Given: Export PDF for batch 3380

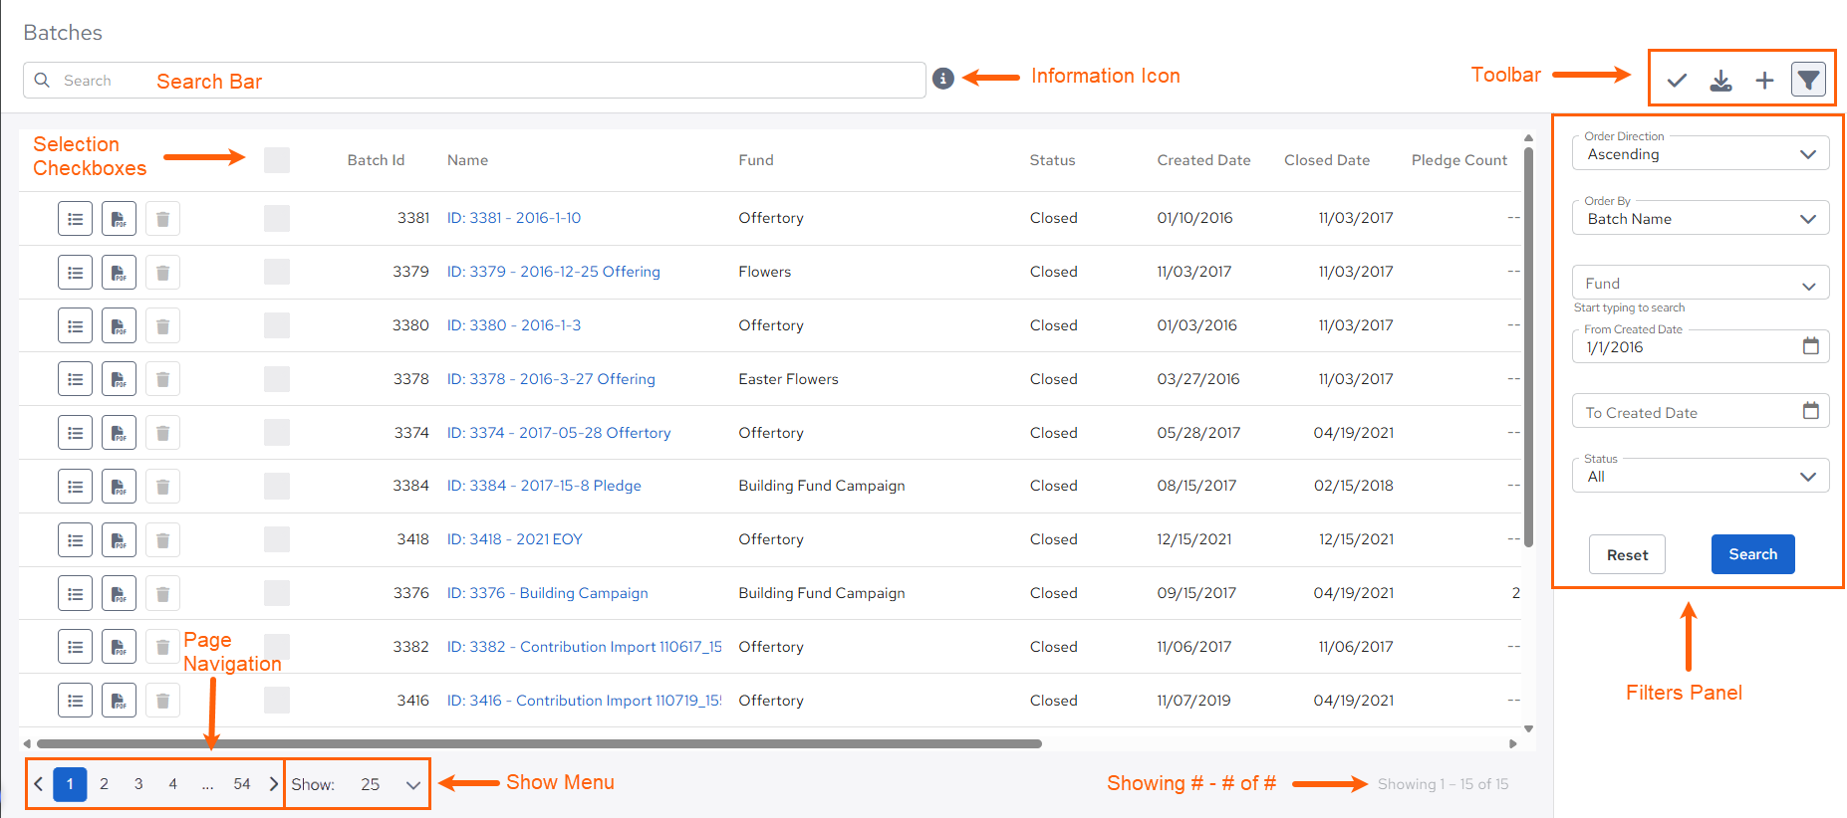Looking at the screenshot, I should coord(119,325).
